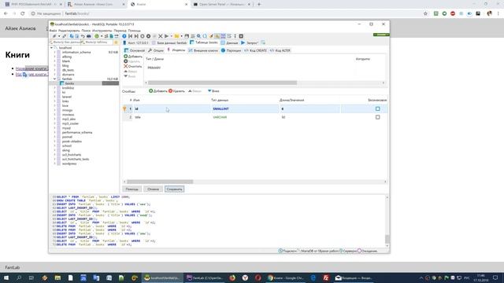Expand the school database node

point(54,145)
